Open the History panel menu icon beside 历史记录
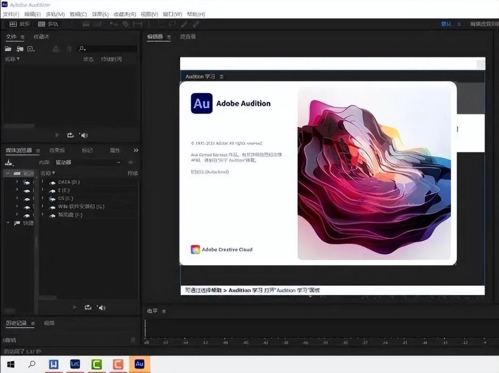The image size is (499, 373). tap(33, 324)
